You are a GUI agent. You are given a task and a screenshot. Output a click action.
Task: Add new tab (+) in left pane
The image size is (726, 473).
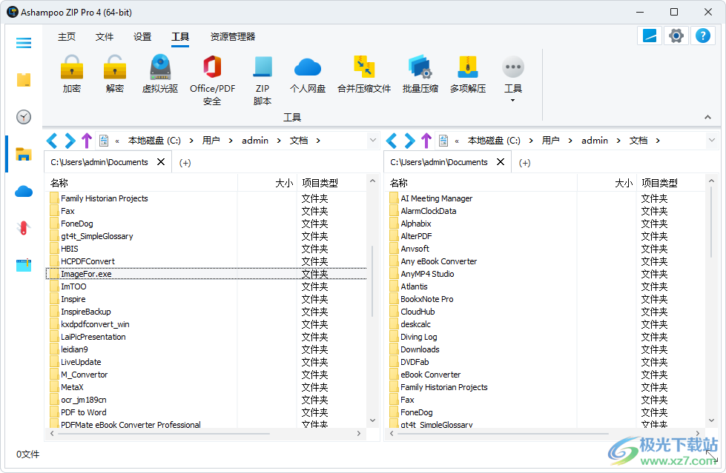point(185,163)
